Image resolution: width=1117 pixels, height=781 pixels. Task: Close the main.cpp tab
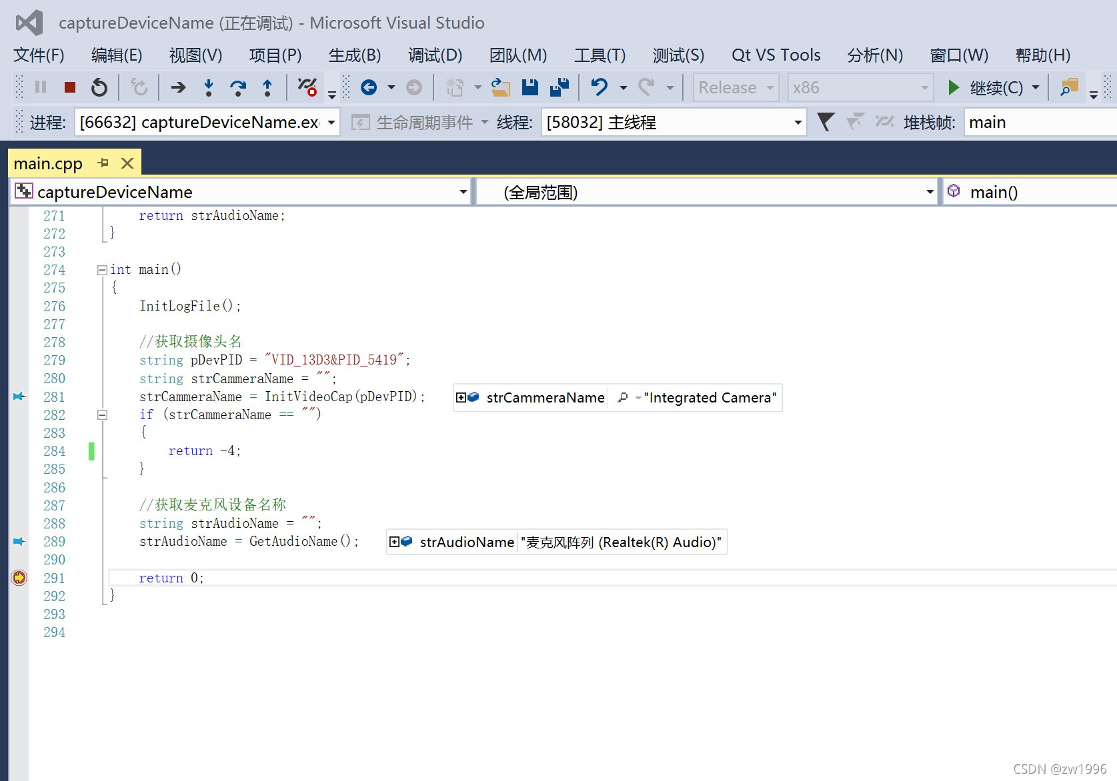click(127, 163)
